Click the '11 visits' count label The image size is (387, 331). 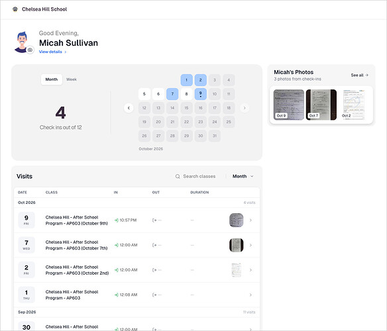tap(249, 312)
